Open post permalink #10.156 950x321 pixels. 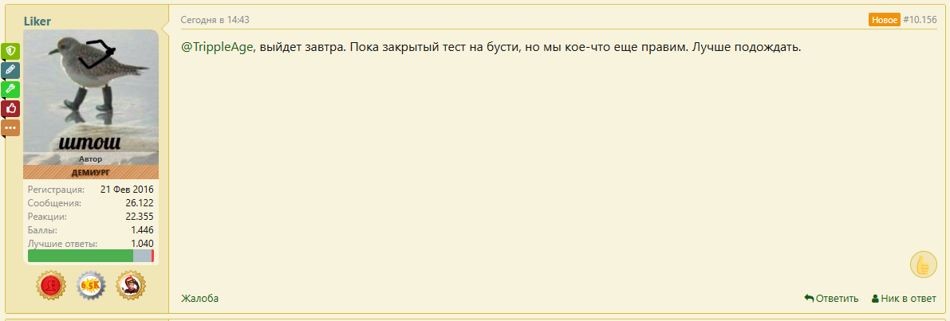pyautogui.click(x=920, y=20)
